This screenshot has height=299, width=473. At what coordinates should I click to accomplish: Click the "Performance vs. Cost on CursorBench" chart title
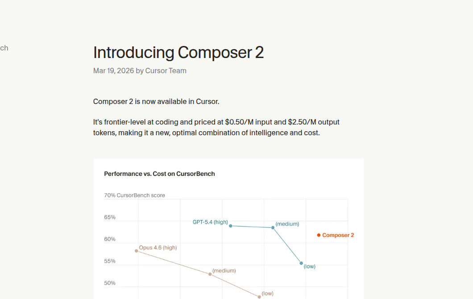pos(159,174)
